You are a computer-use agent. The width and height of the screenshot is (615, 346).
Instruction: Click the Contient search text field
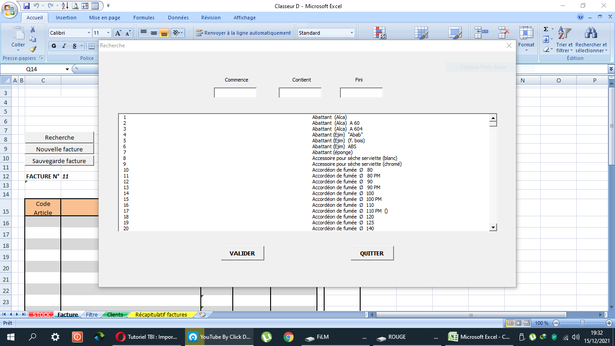(300, 93)
